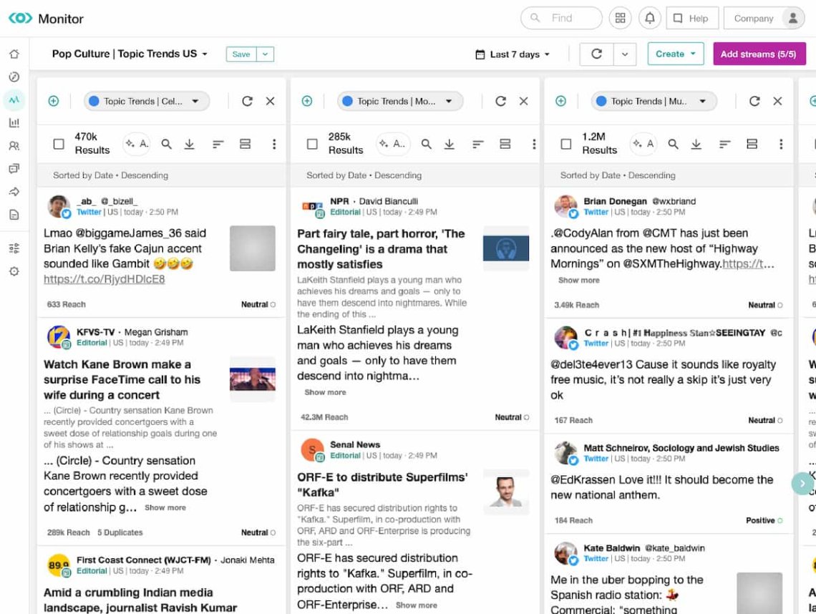Click Show more on the Kane Brown article
This screenshot has width=816, height=614.
tap(165, 508)
